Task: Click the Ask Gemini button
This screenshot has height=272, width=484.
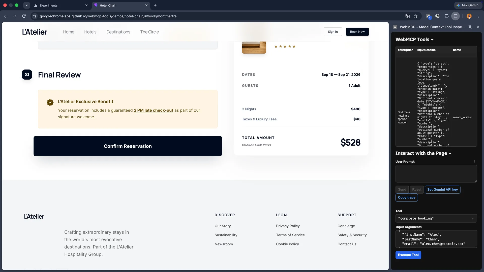Action: coord(468,5)
